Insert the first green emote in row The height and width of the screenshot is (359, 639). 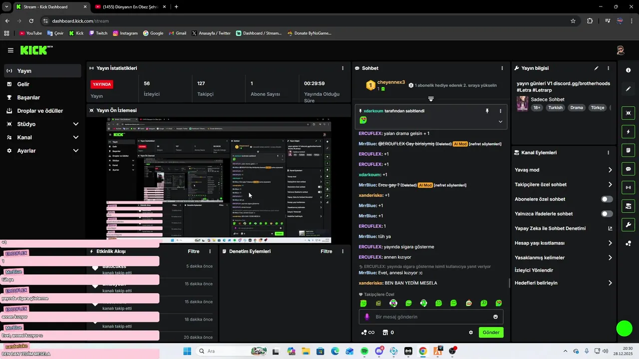363,303
